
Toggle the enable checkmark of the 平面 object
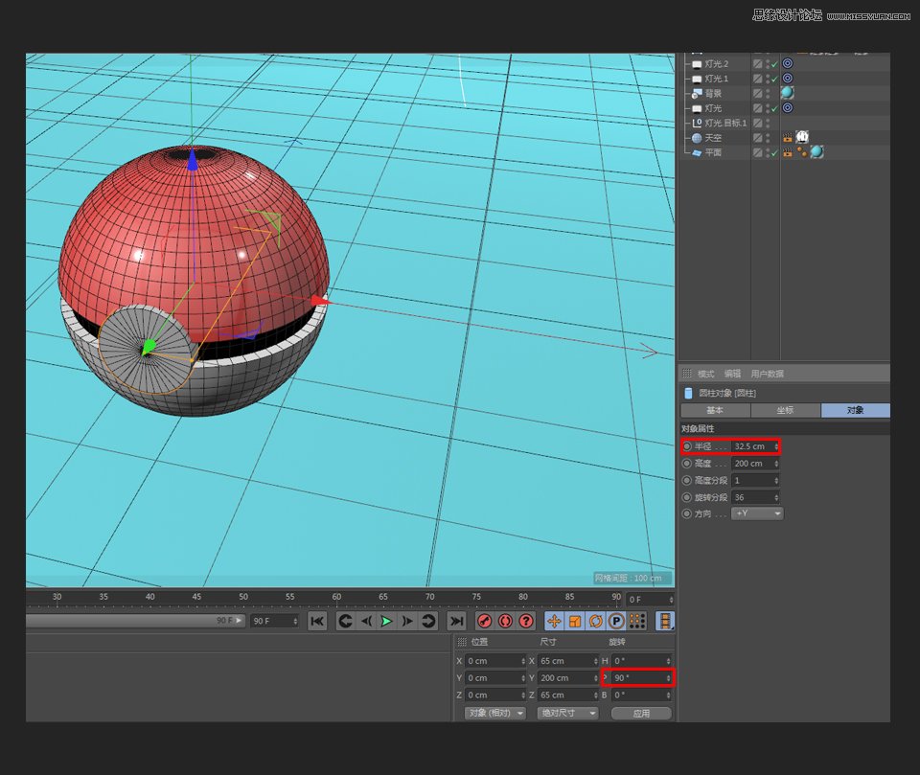tap(774, 151)
